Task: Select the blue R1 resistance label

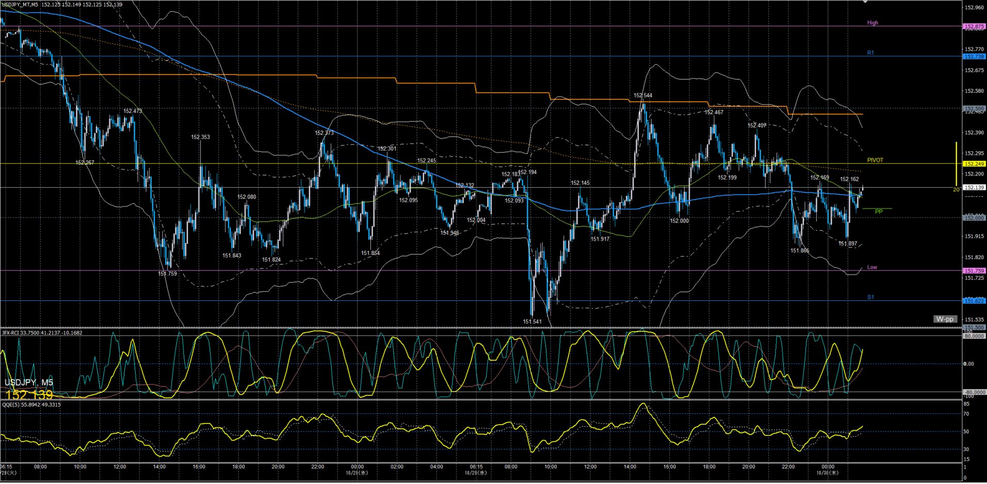Action: (x=870, y=53)
